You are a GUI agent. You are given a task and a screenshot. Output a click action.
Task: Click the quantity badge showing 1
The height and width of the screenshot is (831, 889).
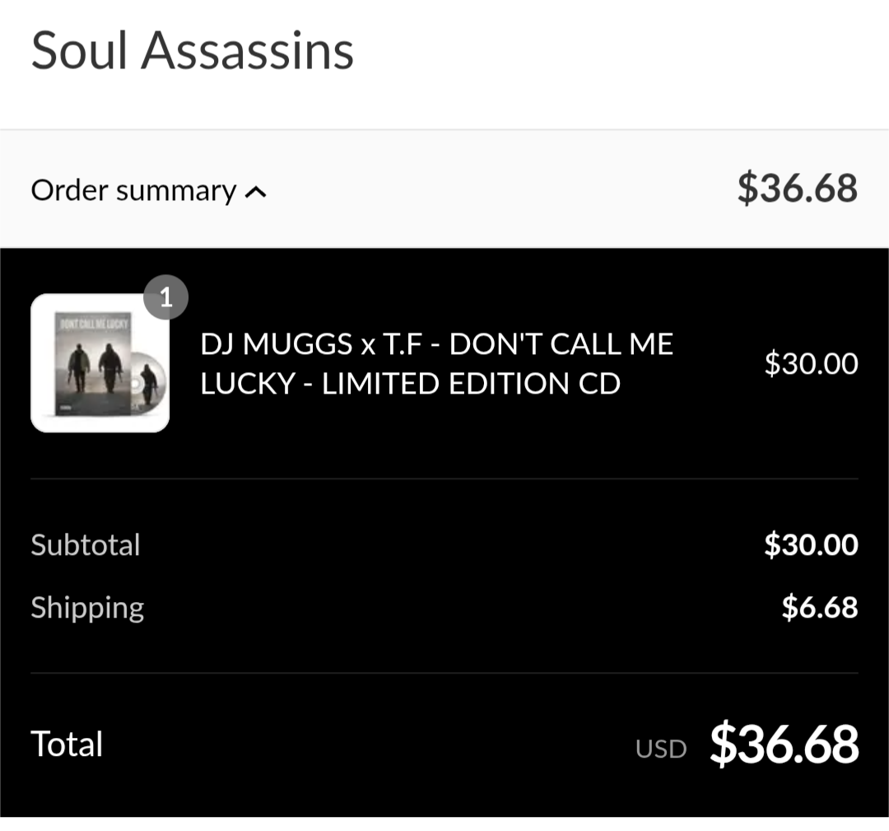[x=165, y=297]
